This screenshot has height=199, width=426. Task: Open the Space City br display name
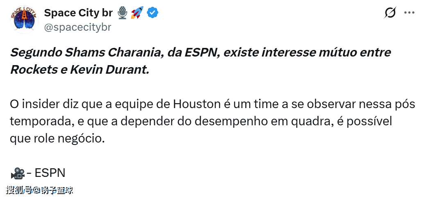(78, 13)
